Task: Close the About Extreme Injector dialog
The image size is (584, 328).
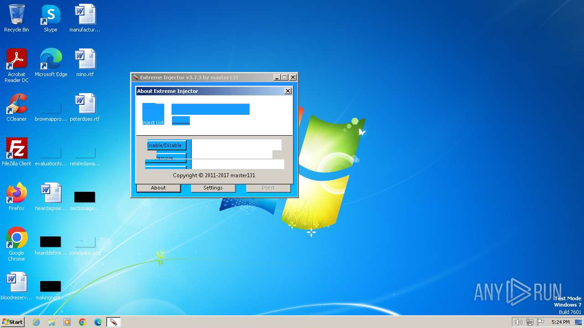Action: pyautogui.click(x=288, y=91)
